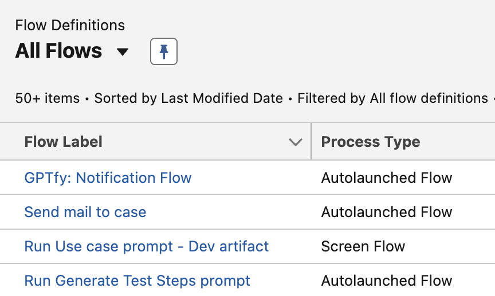Click the Flow Definitions object label
Screen dimensions: 495x296
[x=70, y=25]
